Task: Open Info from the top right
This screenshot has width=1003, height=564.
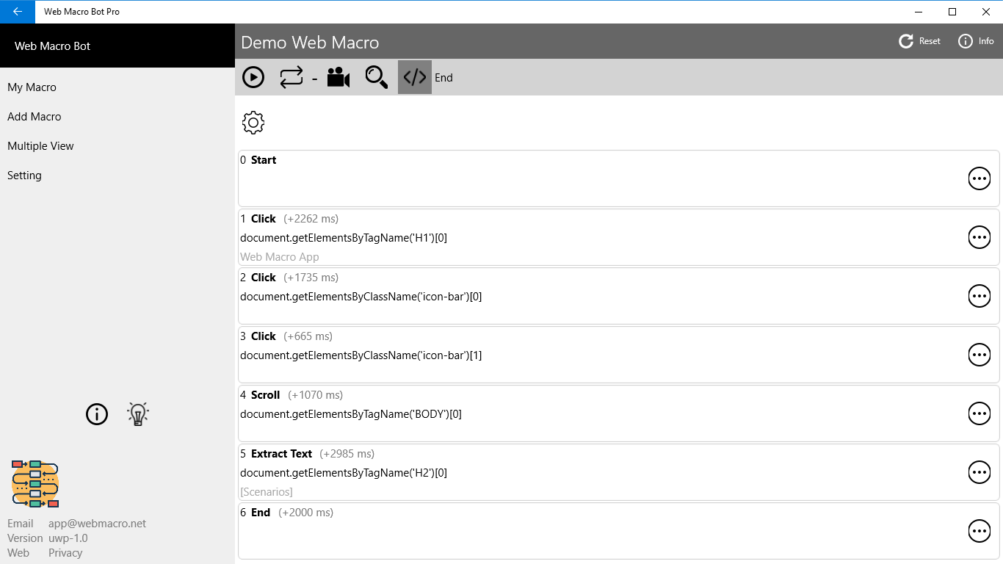Action: (x=975, y=41)
